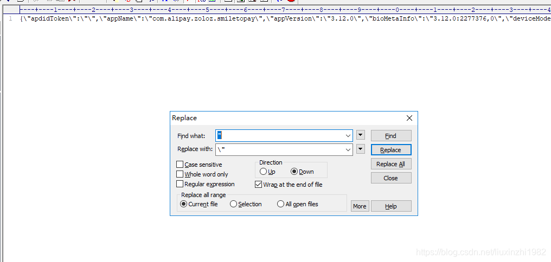Close the Replace dialog with the X
The height and width of the screenshot is (262, 551).
pyautogui.click(x=409, y=118)
